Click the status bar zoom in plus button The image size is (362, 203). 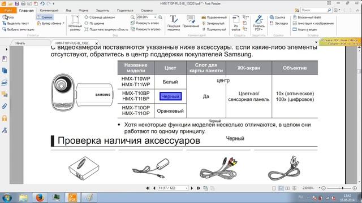pyautogui.click(x=355, y=188)
